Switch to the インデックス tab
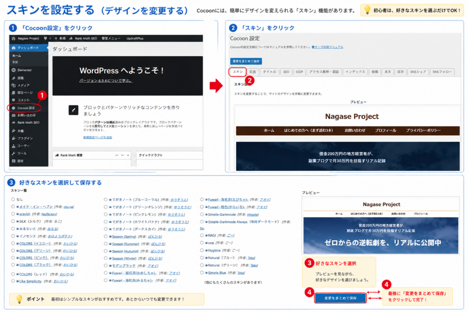 point(355,72)
